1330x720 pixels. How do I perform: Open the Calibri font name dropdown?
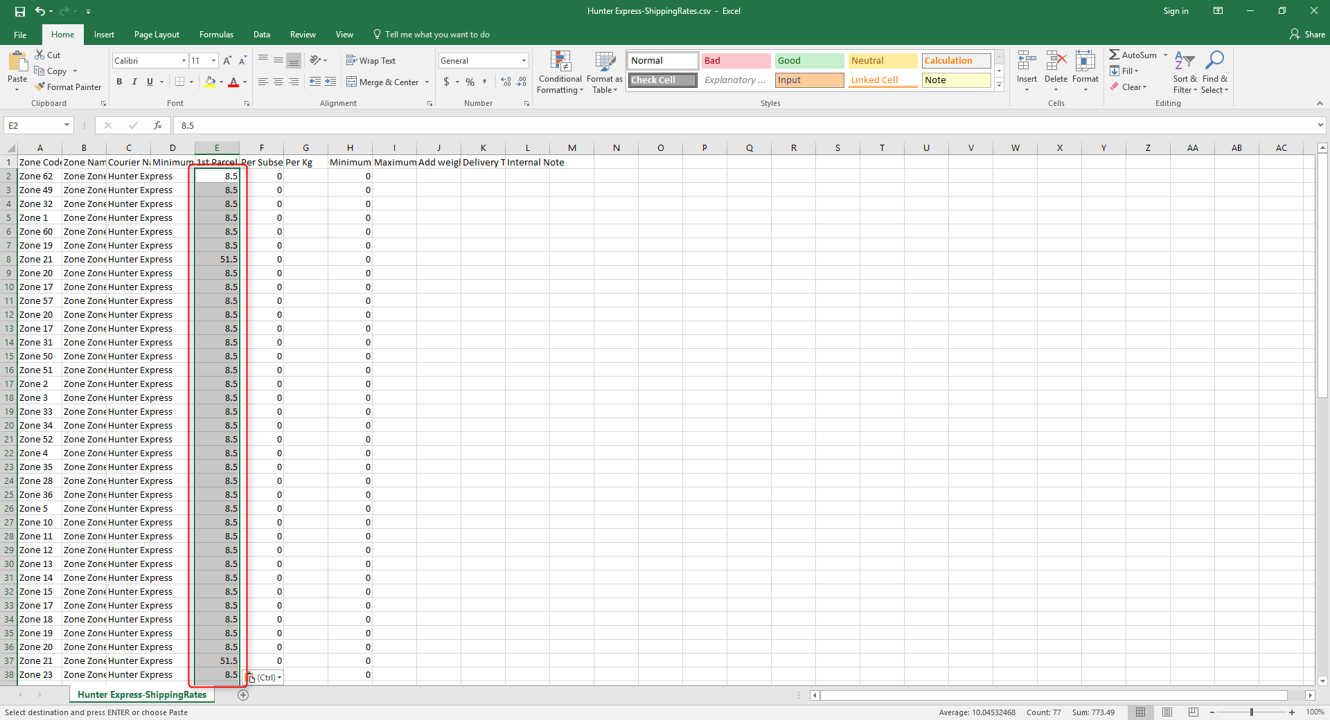(x=184, y=61)
